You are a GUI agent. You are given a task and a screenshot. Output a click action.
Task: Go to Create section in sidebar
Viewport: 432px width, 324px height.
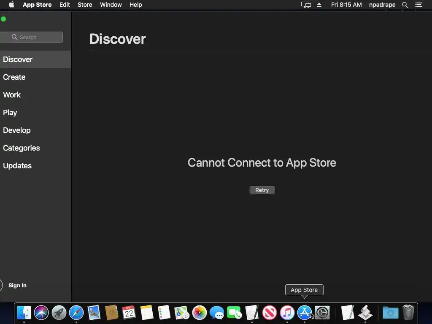(x=35, y=77)
